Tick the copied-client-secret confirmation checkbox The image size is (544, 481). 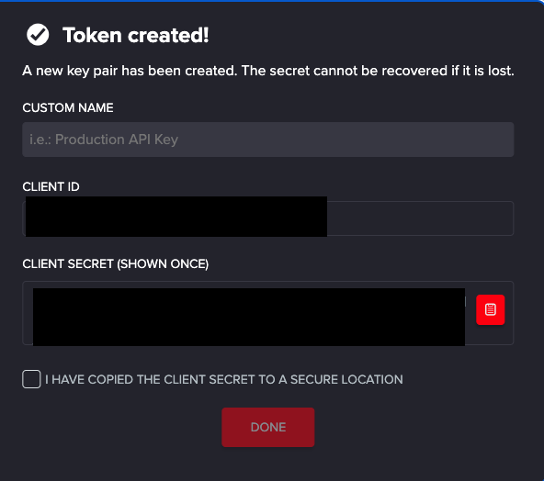tap(31, 379)
